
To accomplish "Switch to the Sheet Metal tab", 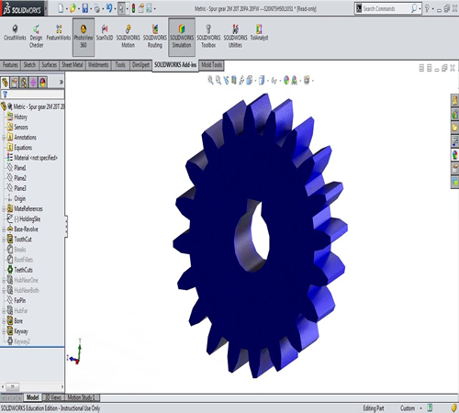I will 73,65.
